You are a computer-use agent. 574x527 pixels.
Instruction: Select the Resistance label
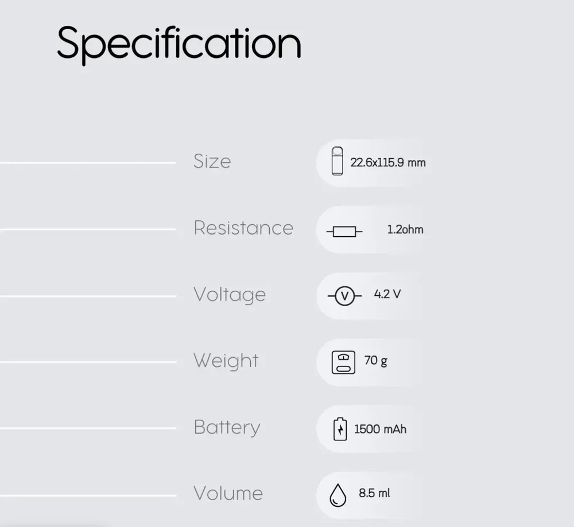(x=243, y=228)
